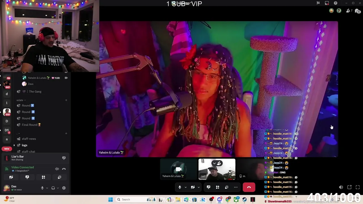Viewport: 363px width, 204px height.
Task: Mute microphone in the Das user panel
Action: click(x=42, y=188)
